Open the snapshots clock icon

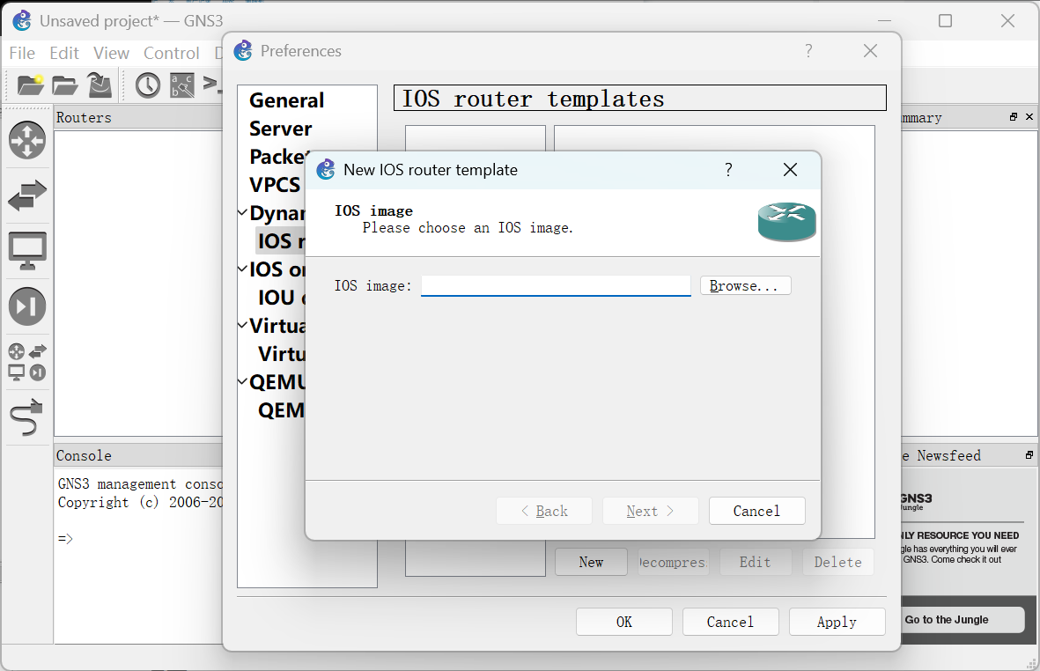(x=148, y=85)
